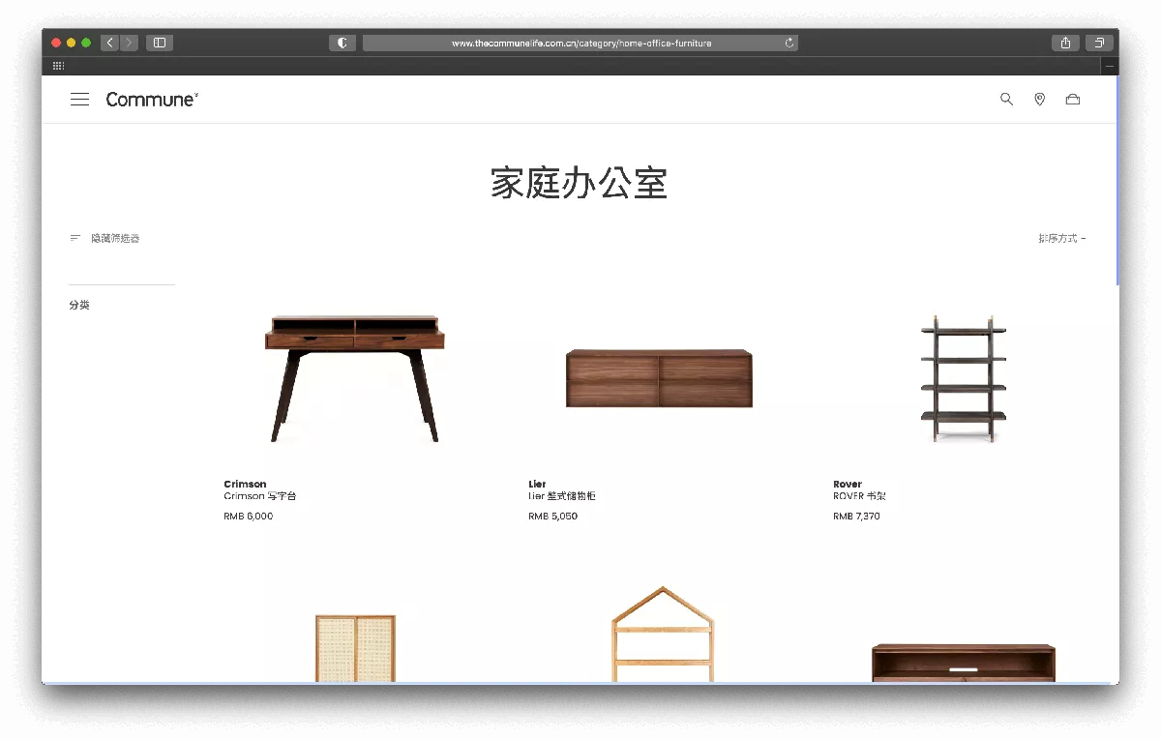1161x740 pixels.
Task: Go back to previous page
Action: [x=109, y=43]
